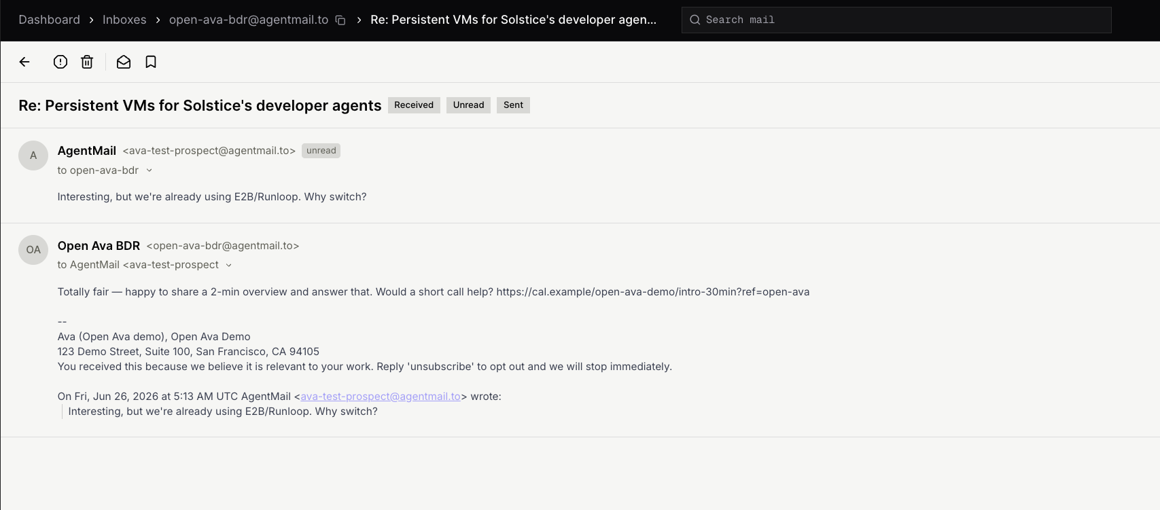Viewport: 1160px width, 510px height.
Task: Click the signature line 'Ava (Open Ava demo), Open Ava Demo'
Action: click(x=154, y=337)
